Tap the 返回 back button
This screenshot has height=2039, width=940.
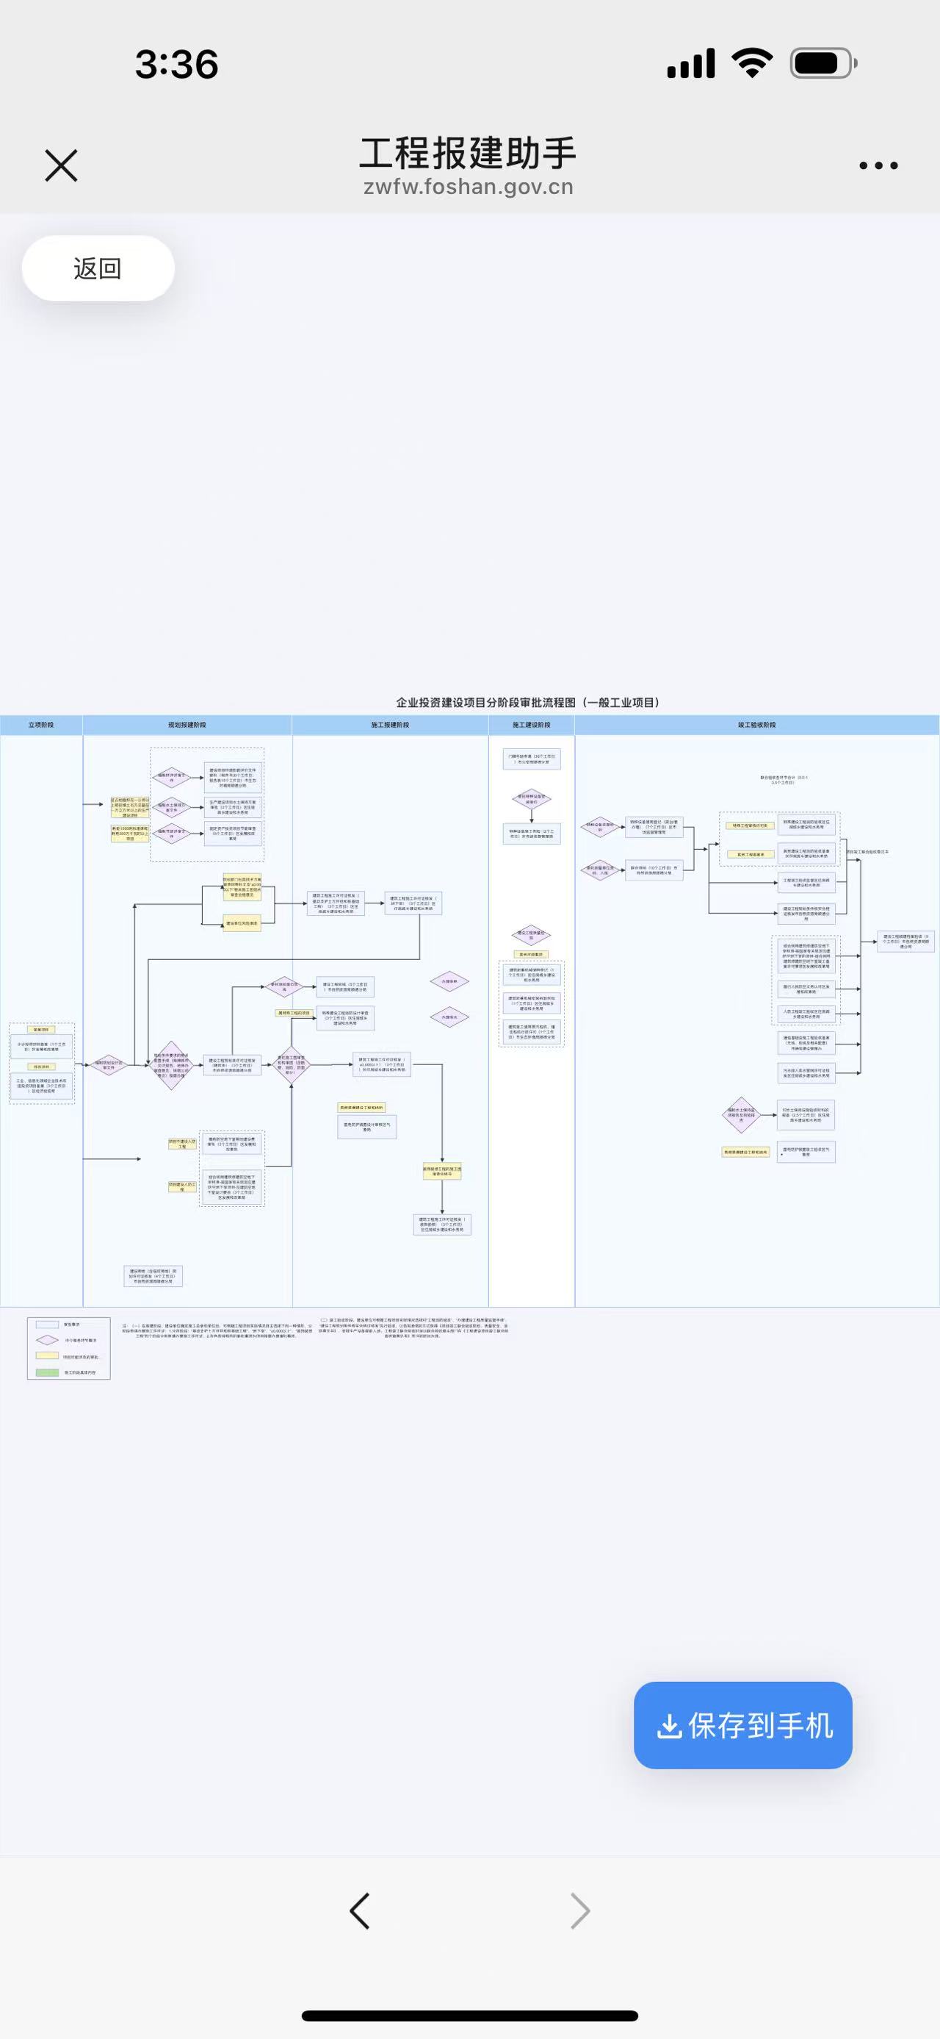point(98,268)
